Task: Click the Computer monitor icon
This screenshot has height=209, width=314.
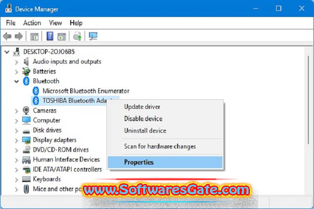Action: 26,120
